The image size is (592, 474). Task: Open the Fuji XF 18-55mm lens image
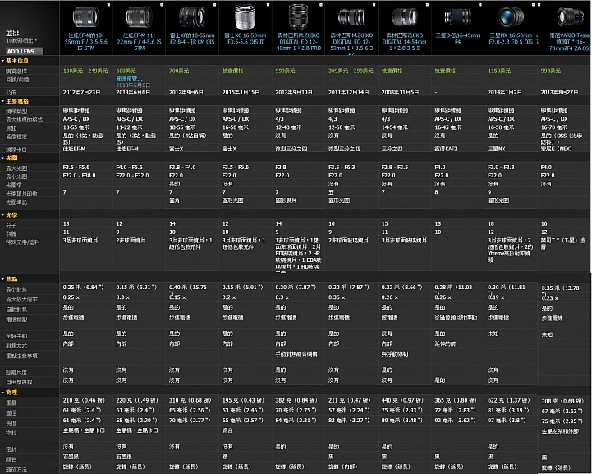[192, 17]
